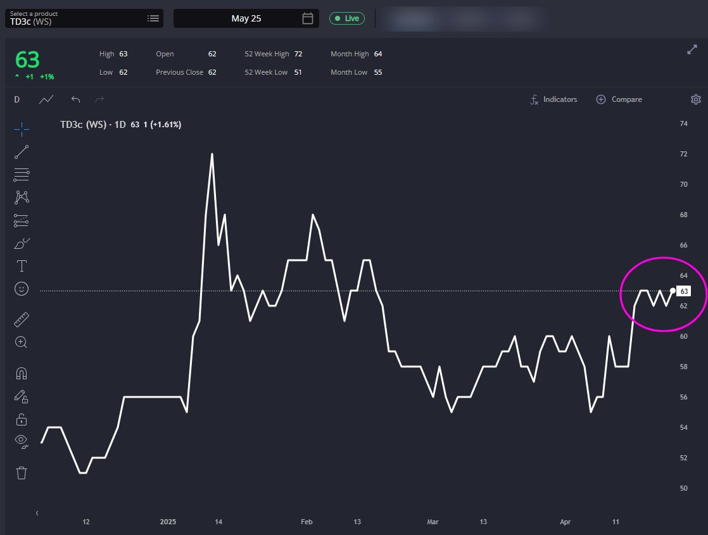Open the May 25 date picker
This screenshot has width=708, height=535.
pyautogui.click(x=246, y=18)
